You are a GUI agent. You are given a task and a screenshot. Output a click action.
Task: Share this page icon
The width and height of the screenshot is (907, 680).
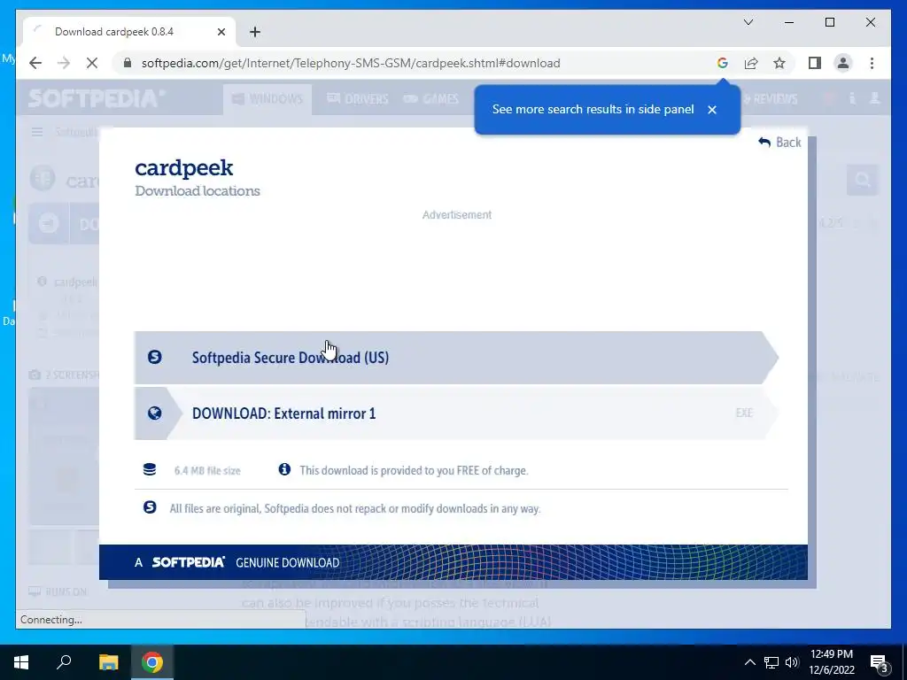(751, 63)
